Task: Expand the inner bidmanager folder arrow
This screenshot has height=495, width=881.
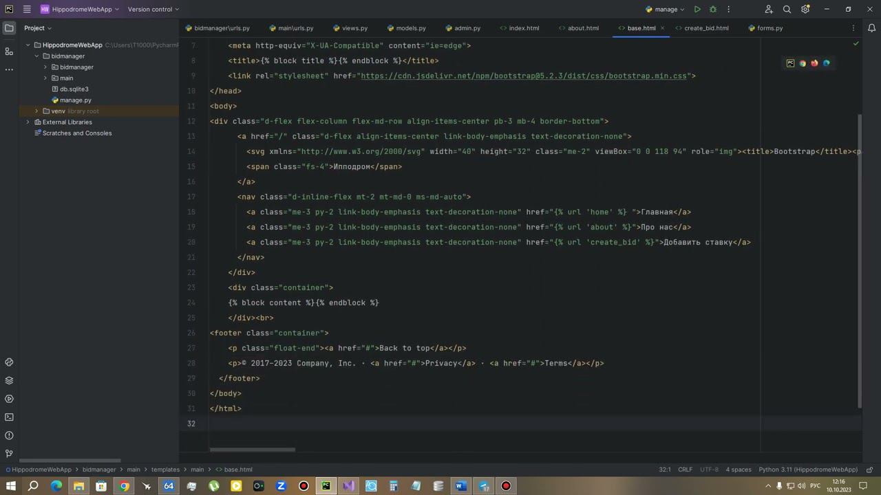Action: pos(45,67)
